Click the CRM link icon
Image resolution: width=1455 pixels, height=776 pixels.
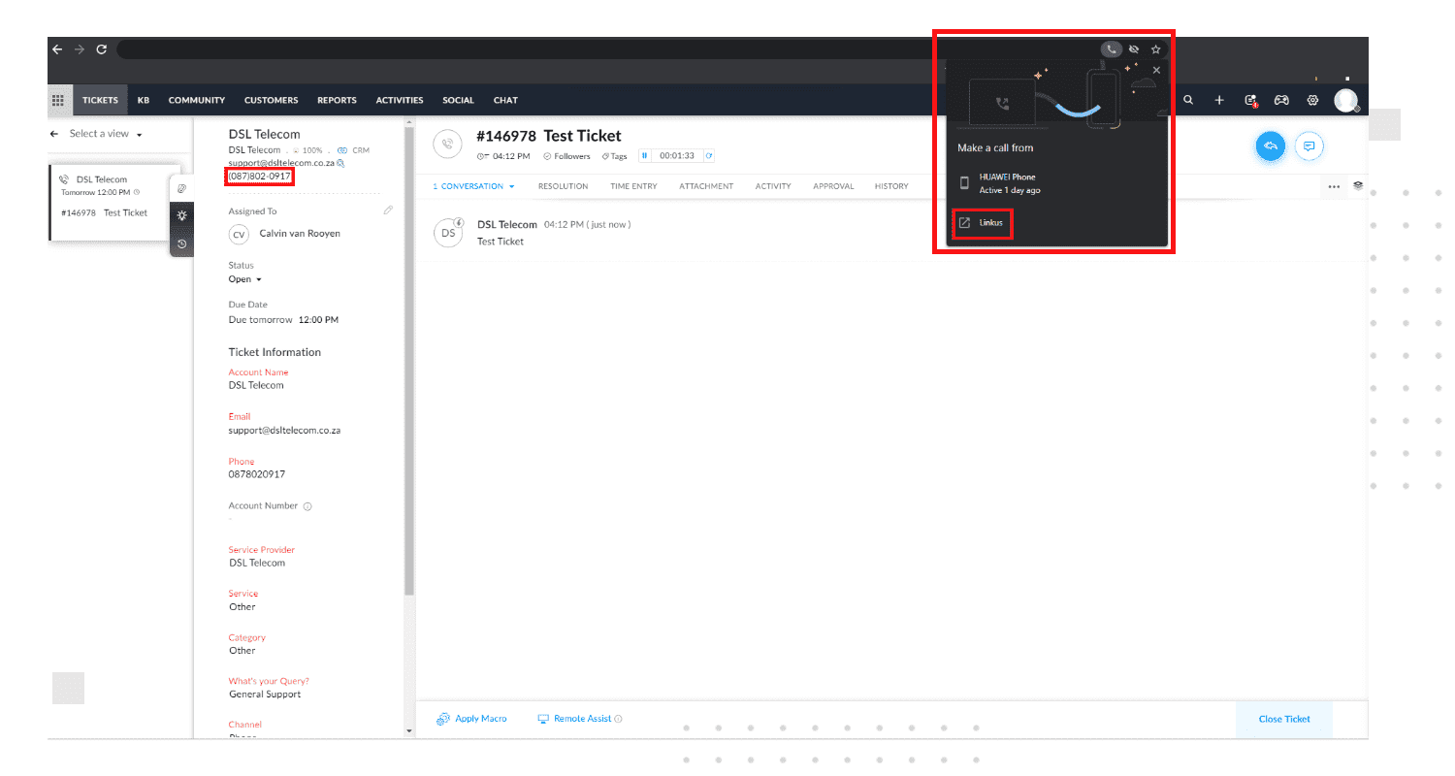(x=342, y=150)
